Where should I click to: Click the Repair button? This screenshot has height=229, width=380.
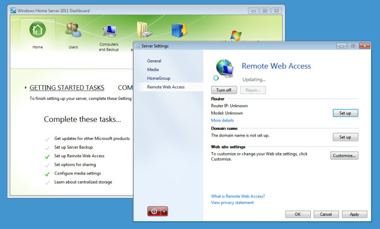coord(253,90)
